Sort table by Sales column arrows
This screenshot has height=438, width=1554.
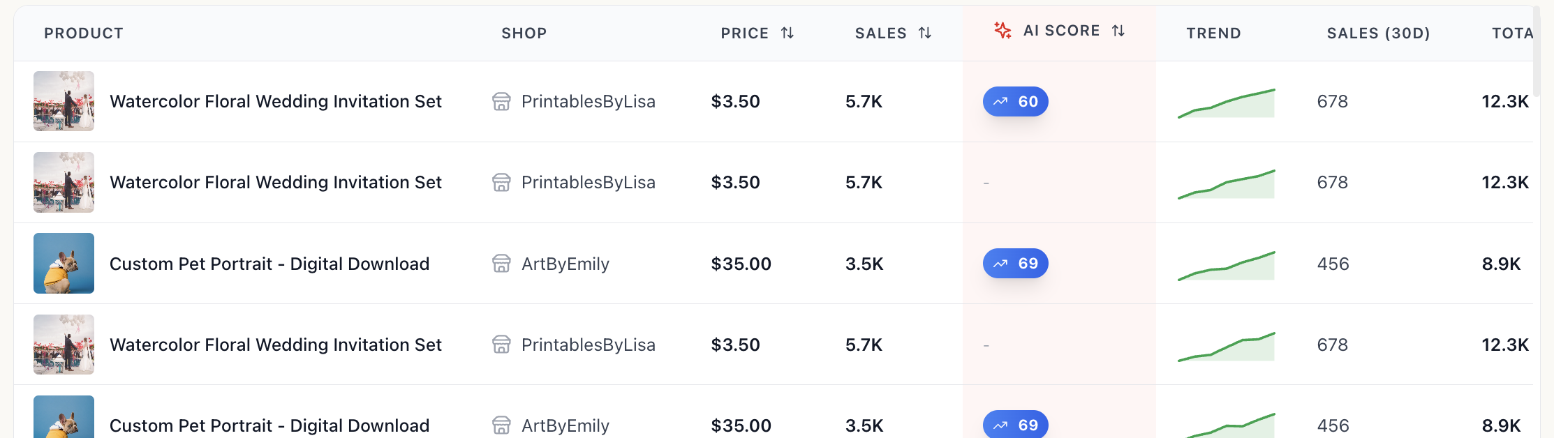pos(925,33)
